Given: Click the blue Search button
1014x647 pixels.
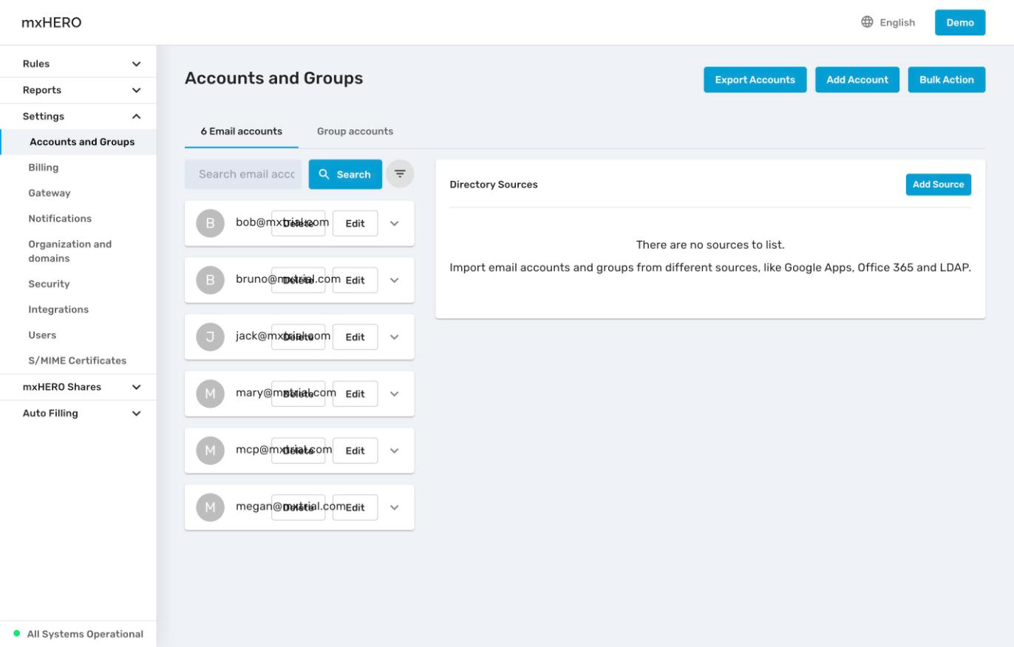Looking at the screenshot, I should pyautogui.click(x=345, y=174).
